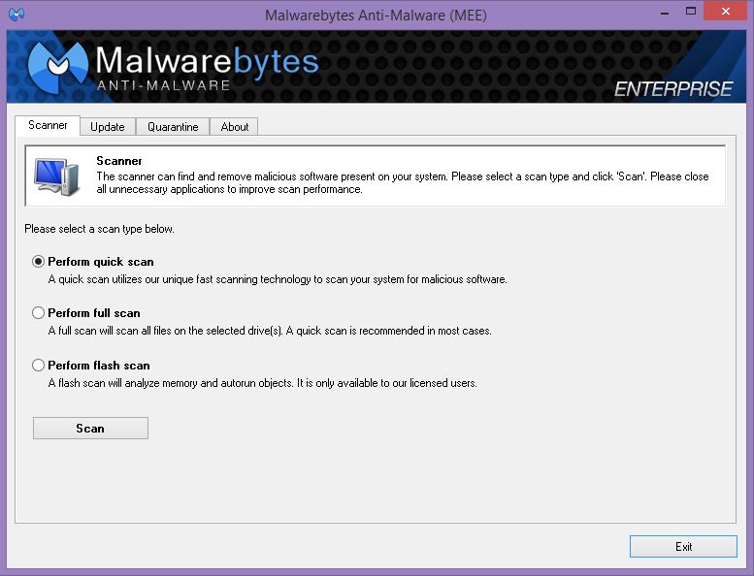Viewport: 754px width, 576px height.
Task: Click the "Please select a scan type below" text
Action: (99, 229)
